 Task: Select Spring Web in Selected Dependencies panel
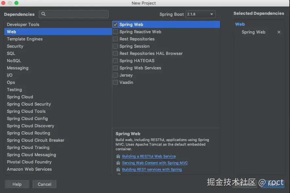253,32
